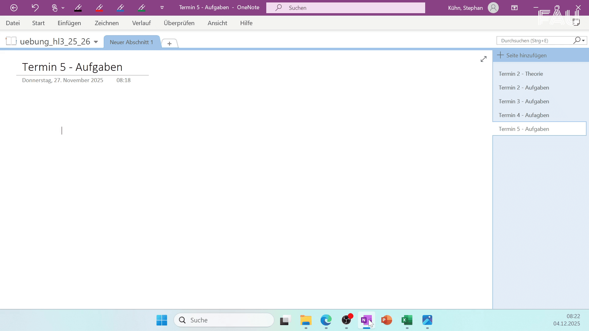Viewport: 589px width, 331px height.
Task: Open the search scope dropdown arrow
Action: [x=583, y=40]
